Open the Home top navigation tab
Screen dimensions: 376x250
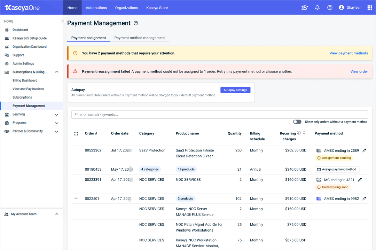[72, 8]
